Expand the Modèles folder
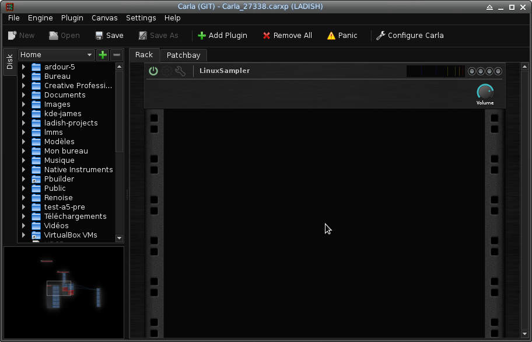This screenshot has width=532, height=342. coord(23,141)
